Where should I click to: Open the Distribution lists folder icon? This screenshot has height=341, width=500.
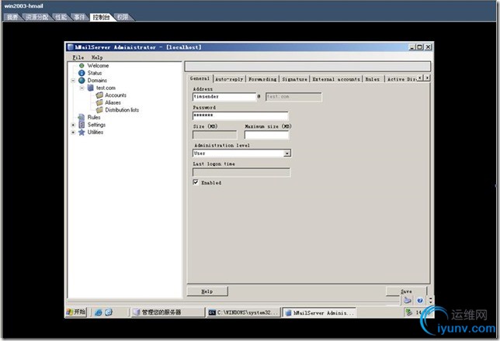[99, 110]
